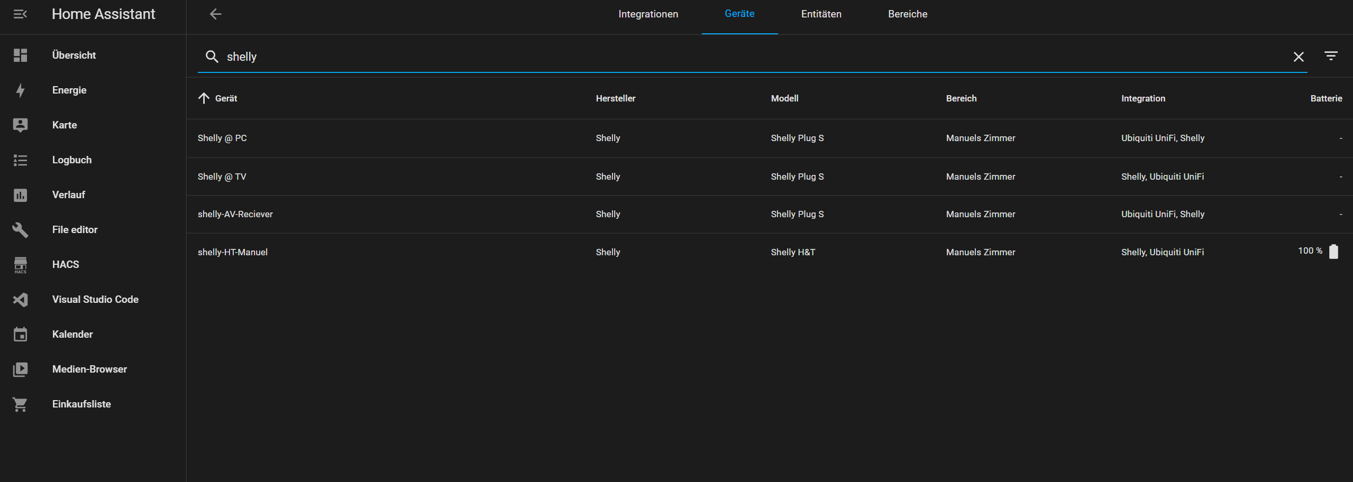
Task: Open the device filter menu
Action: coord(1331,55)
